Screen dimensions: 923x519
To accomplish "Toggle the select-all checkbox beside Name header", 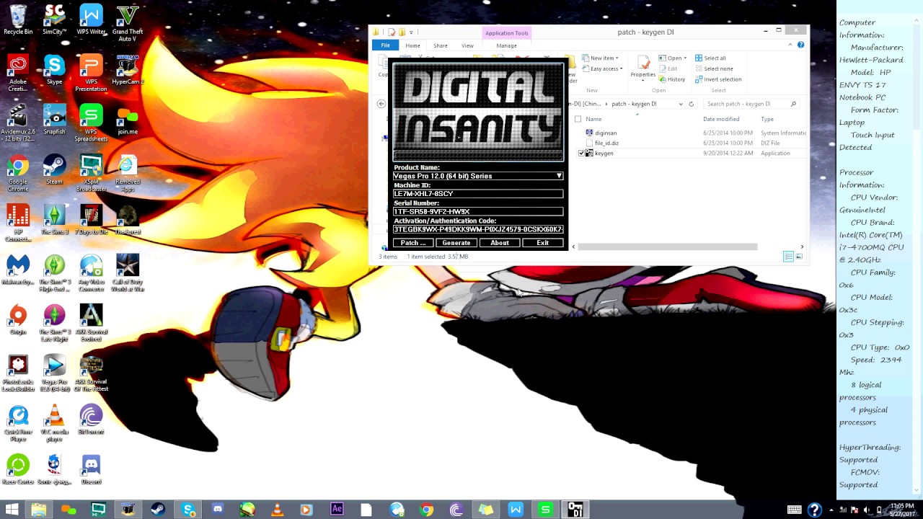I will [578, 119].
